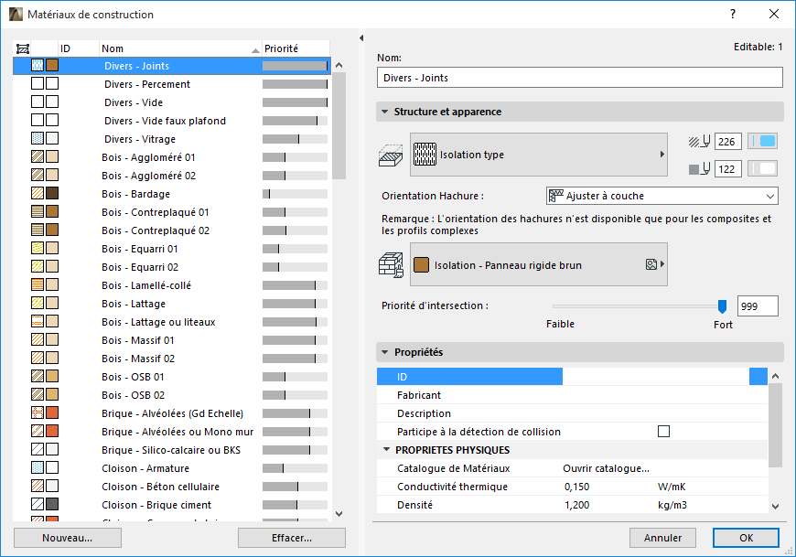Click the fill icon of Bois - Contreplaqué 01
The height and width of the screenshot is (557, 796).
[x=38, y=211]
